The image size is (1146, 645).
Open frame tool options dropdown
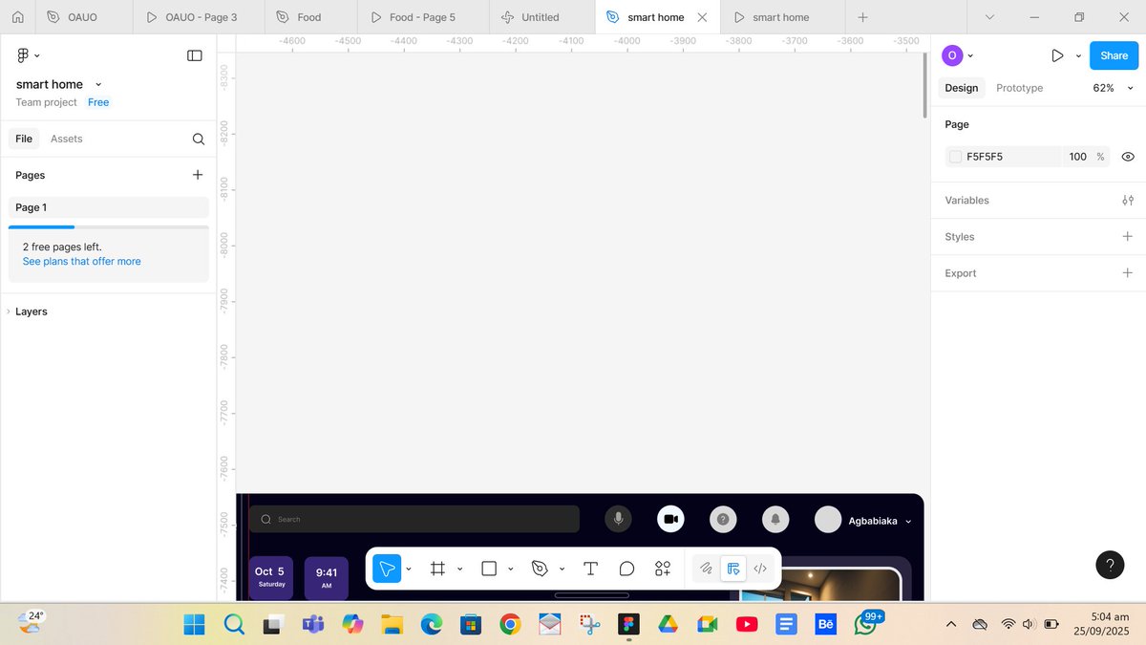pyautogui.click(x=459, y=569)
